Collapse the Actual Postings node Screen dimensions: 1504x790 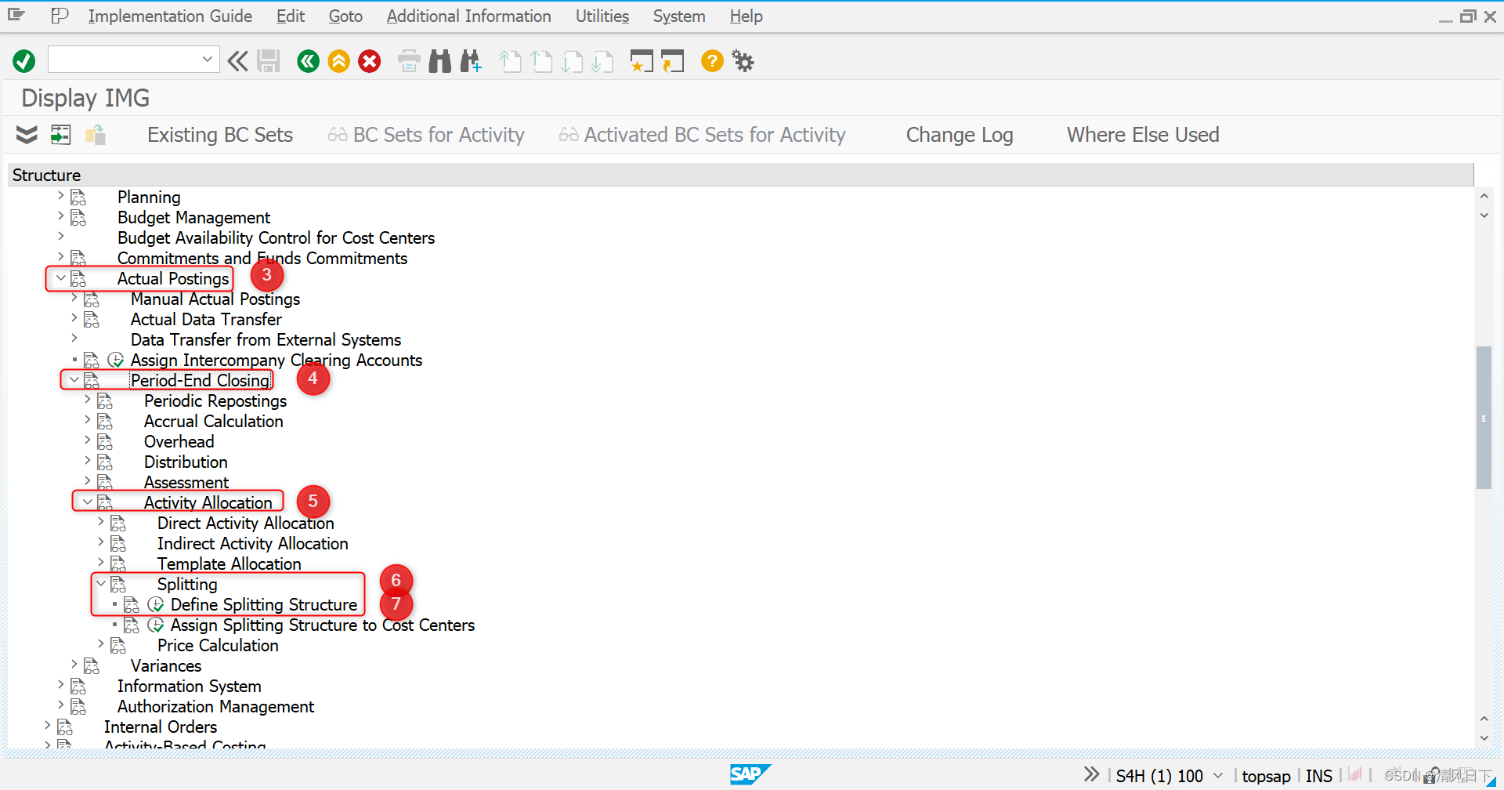pos(60,277)
